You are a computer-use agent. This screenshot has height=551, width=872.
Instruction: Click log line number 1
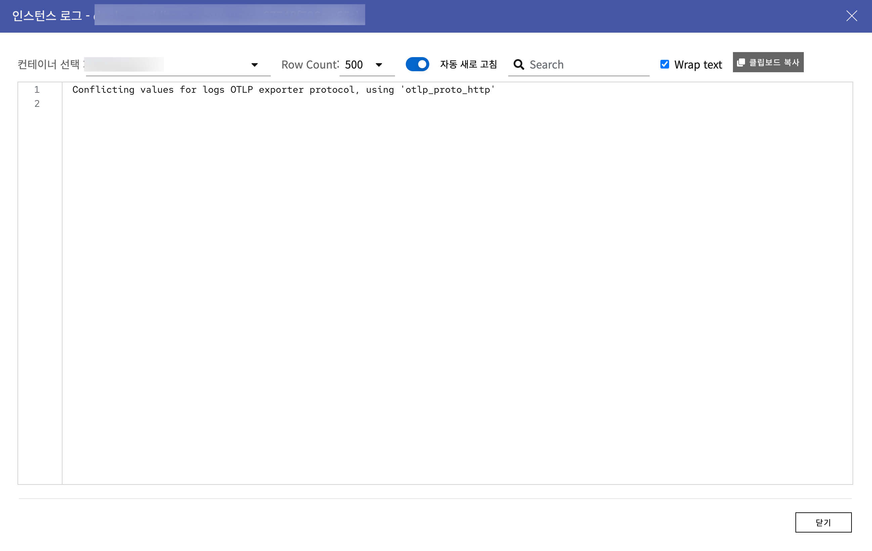(37, 89)
